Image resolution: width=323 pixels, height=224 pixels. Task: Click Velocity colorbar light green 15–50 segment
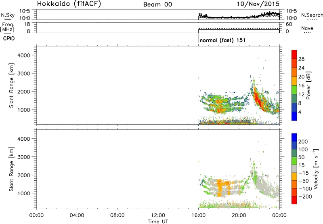pos(294,161)
